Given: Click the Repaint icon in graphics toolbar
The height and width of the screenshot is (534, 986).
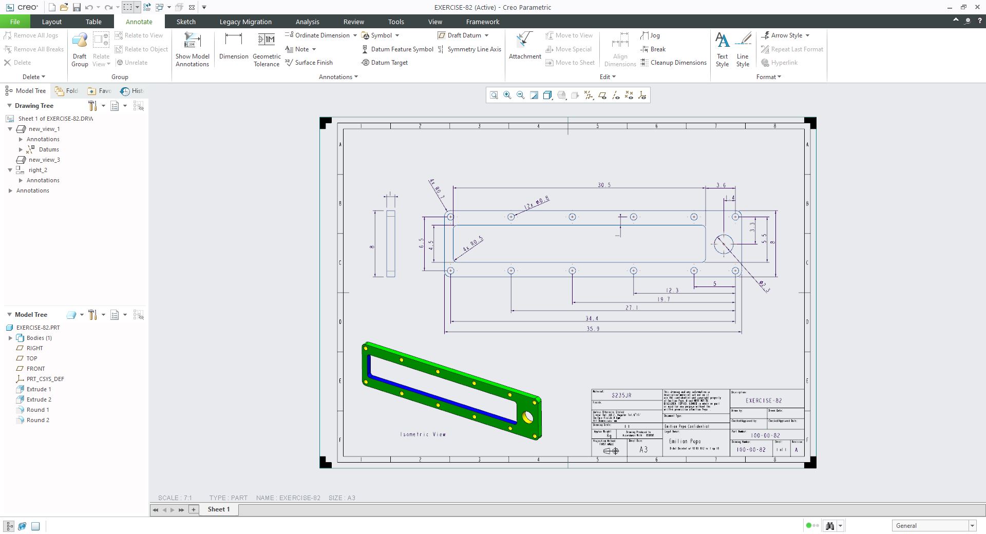Looking at the screenshot, I should click(x=534, y=96).
